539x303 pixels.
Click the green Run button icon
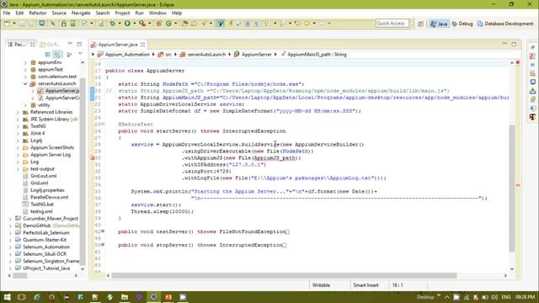pos(127,24)
